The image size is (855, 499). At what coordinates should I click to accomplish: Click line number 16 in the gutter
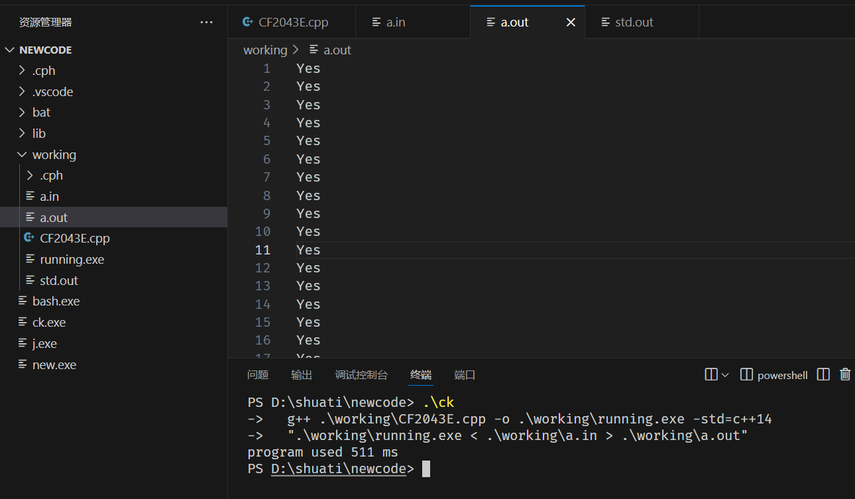coord(262,340)
